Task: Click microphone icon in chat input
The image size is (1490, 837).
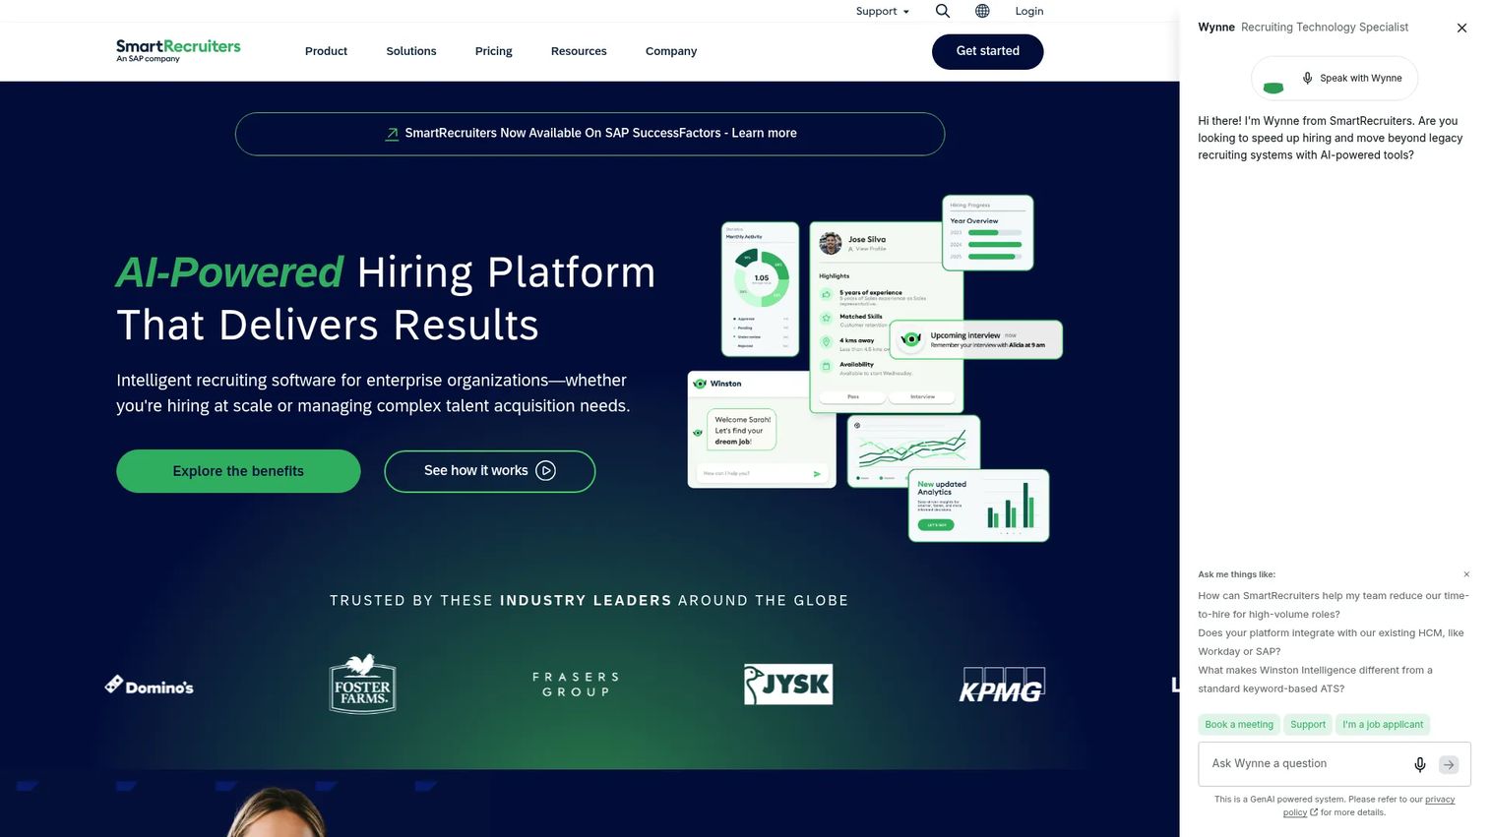Action: (1419, 764)
